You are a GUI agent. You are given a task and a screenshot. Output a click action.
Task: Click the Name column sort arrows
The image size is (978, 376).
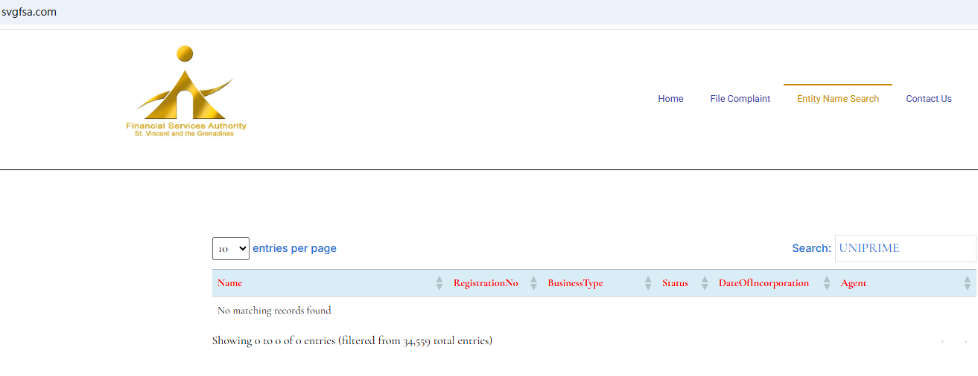[x=439, y=283]
